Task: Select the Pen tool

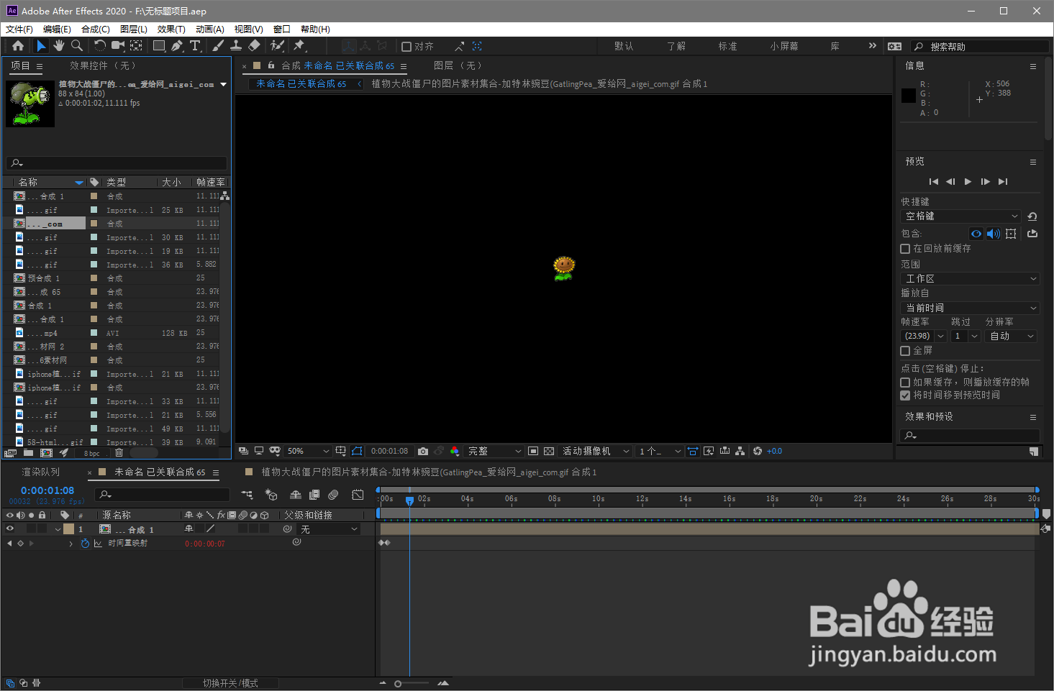Action: [178, 46]
